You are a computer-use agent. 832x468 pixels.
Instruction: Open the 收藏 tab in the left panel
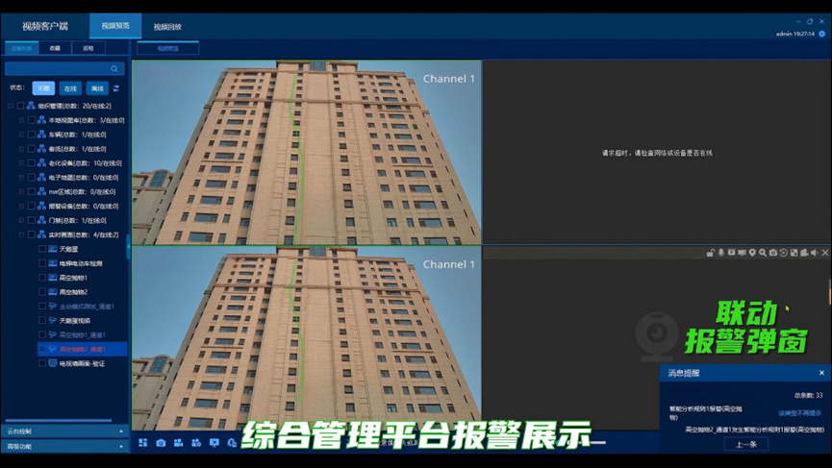click(x=55, y=48)
